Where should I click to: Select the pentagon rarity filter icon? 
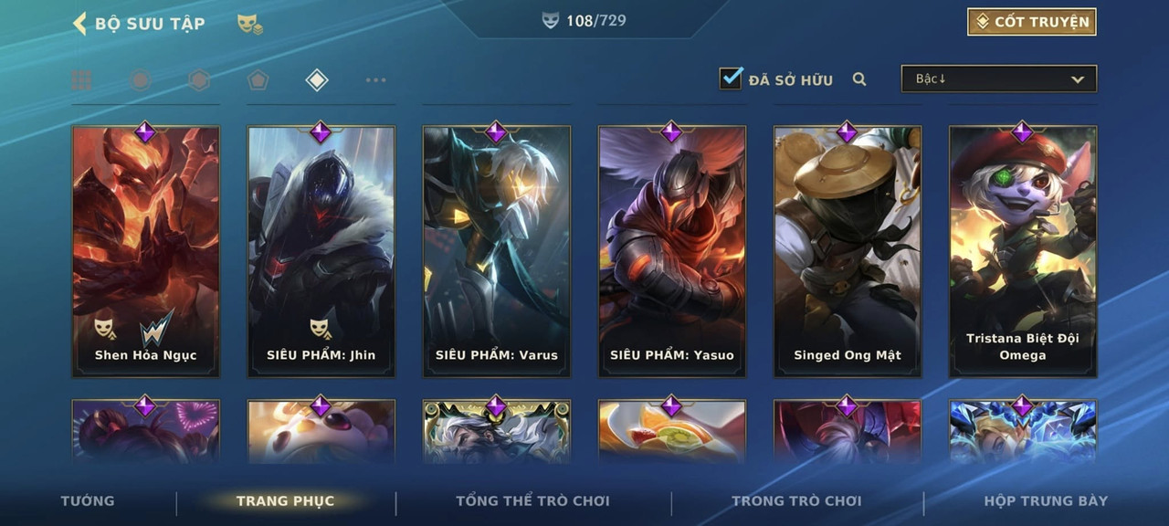click(258, 80)
